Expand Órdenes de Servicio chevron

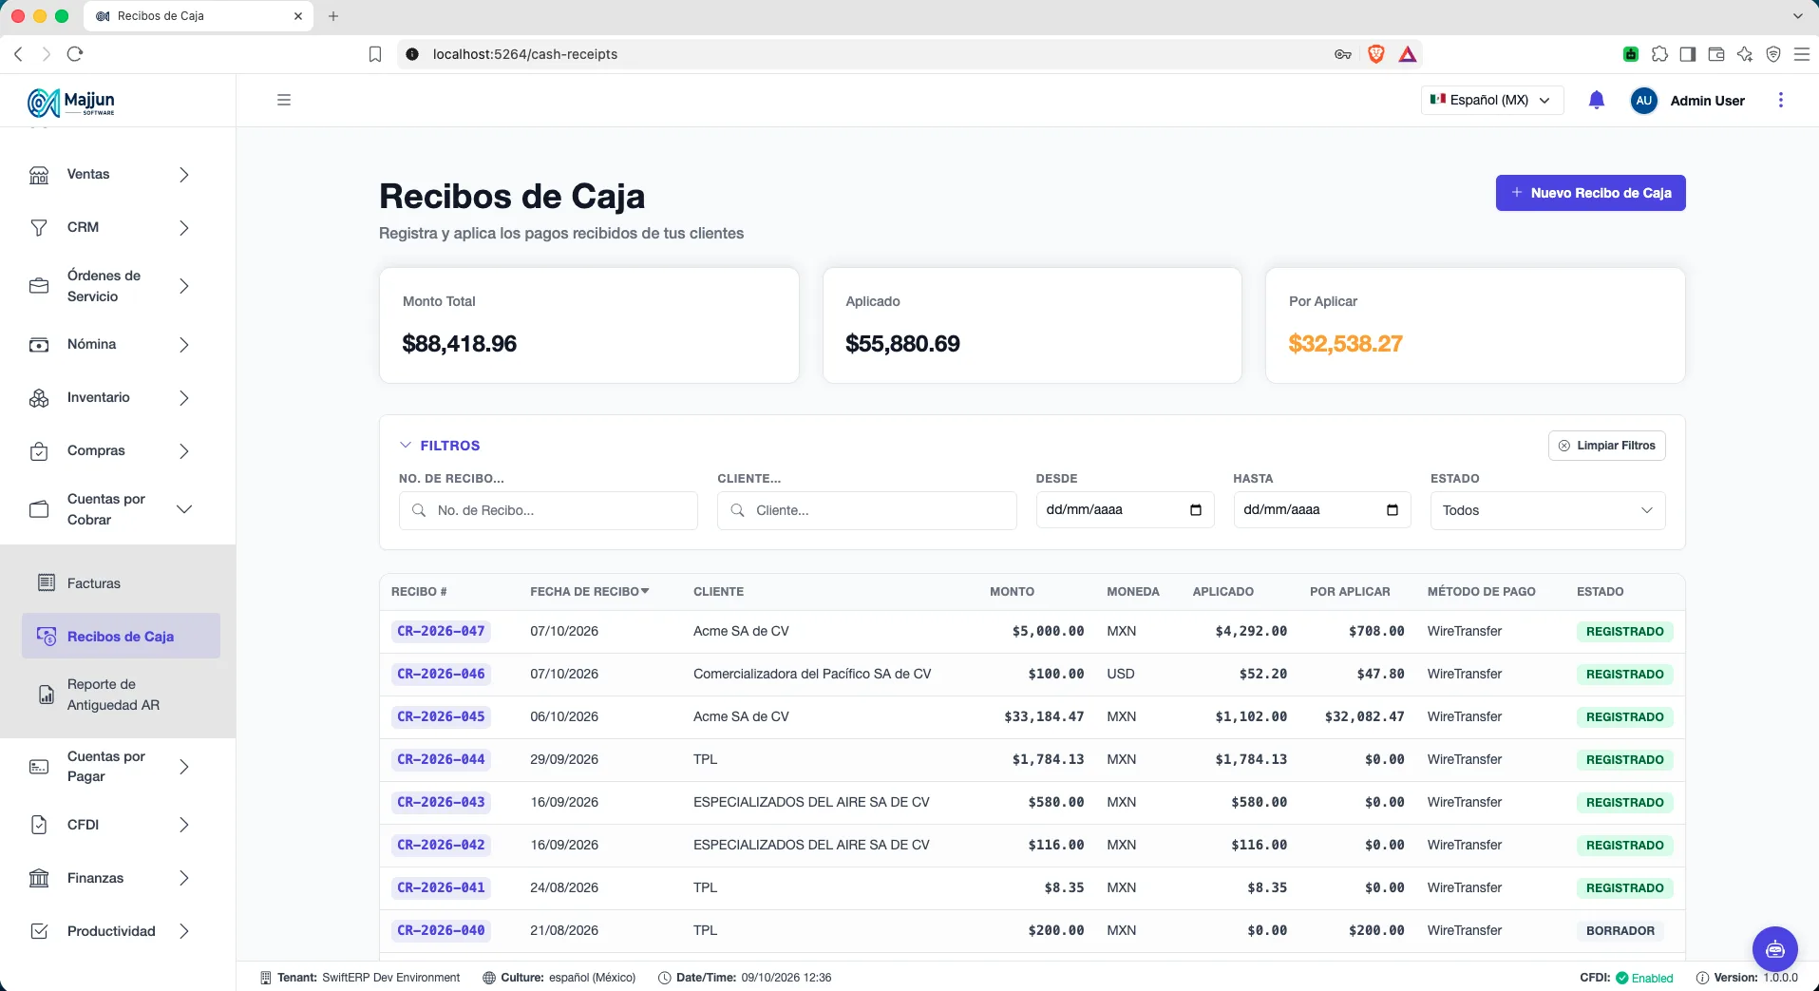[184, 286]
